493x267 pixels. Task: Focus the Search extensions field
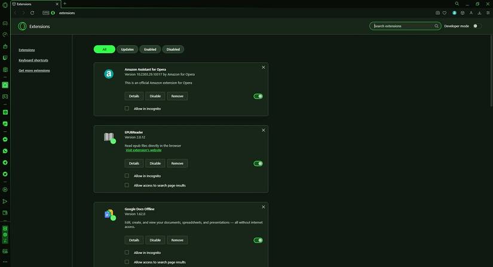[x=405, y=26]
